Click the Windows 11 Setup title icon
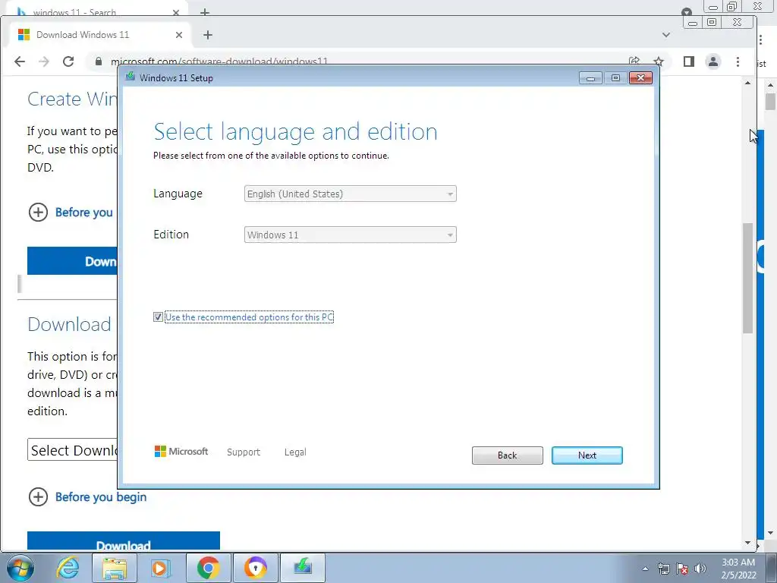The width and height of the screenshot is (777, 583). 131,77
